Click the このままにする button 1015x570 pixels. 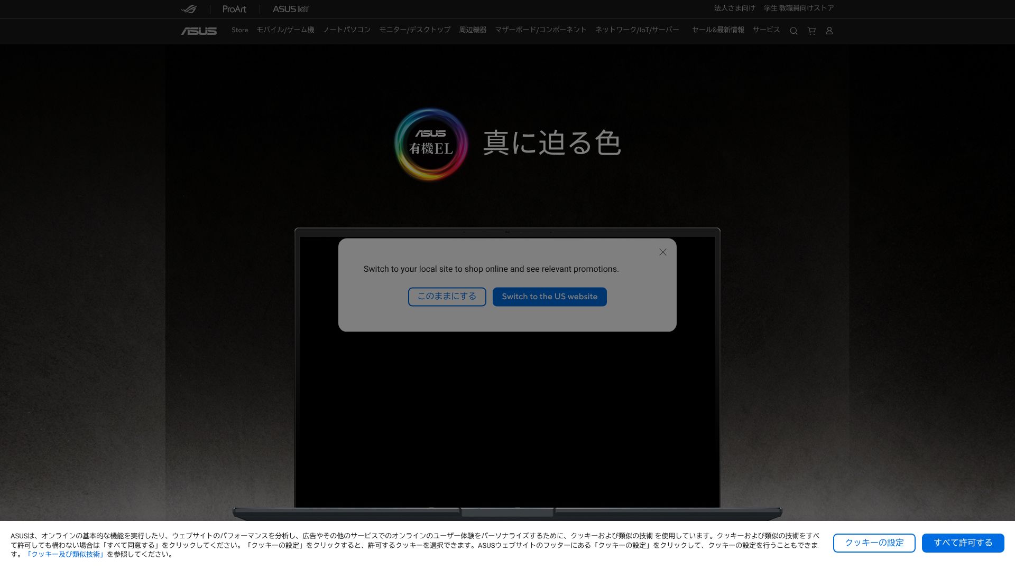coord(447,297)
